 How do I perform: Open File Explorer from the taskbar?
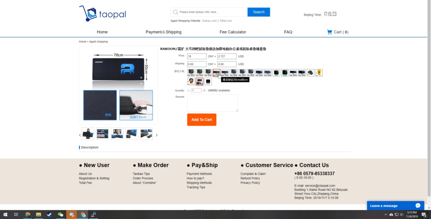(x=38, y=215)
